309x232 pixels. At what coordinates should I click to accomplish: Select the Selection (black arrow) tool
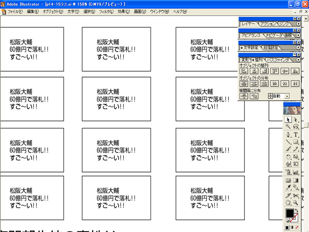[x=288, y=120]
